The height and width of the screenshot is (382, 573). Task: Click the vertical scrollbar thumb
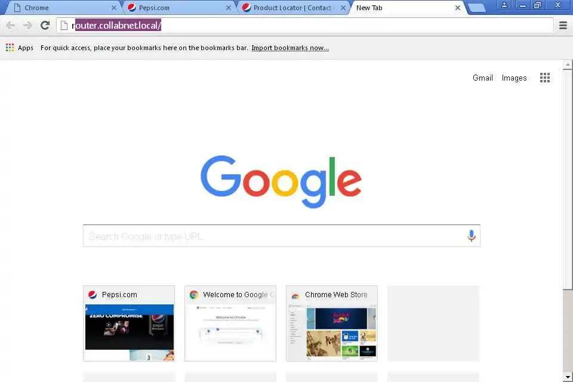pos(568,179)
